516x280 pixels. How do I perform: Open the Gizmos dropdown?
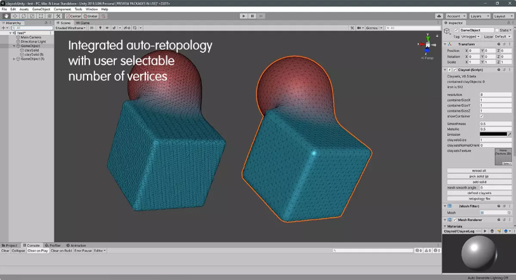pyautogui.click(x=373, y=28)
